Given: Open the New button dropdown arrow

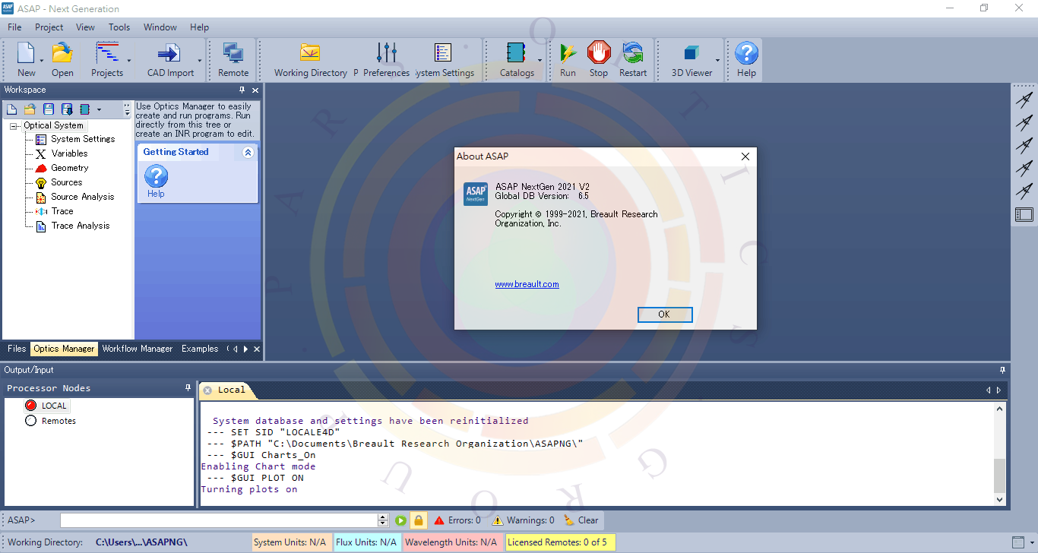Looking at the screenshot, I should [42, 60].
